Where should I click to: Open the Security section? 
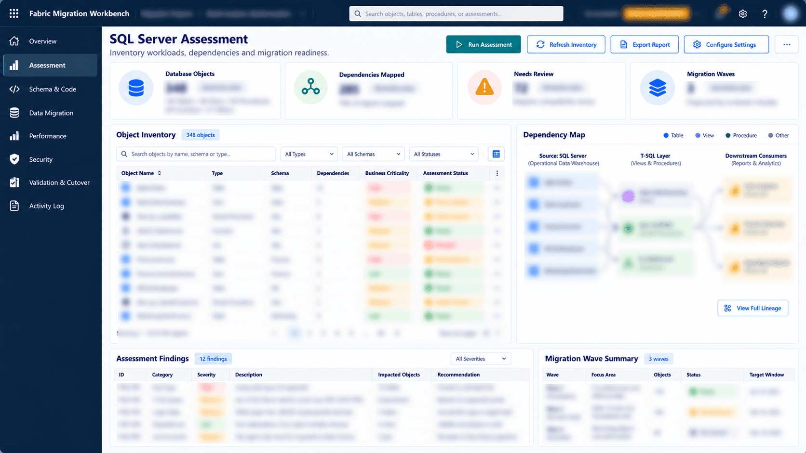coord(50,159)
